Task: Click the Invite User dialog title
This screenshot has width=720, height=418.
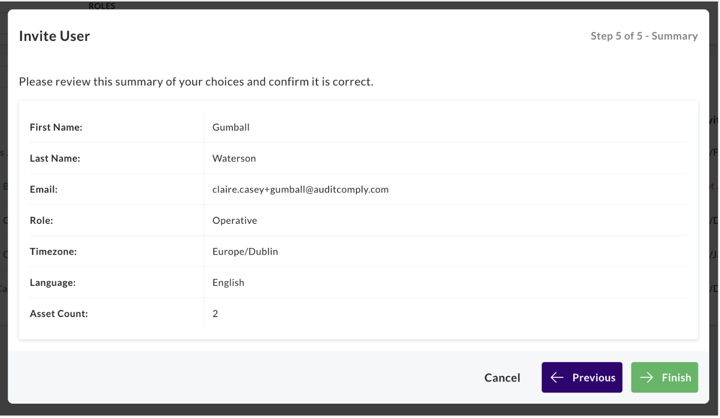Action: coord(54,36)
